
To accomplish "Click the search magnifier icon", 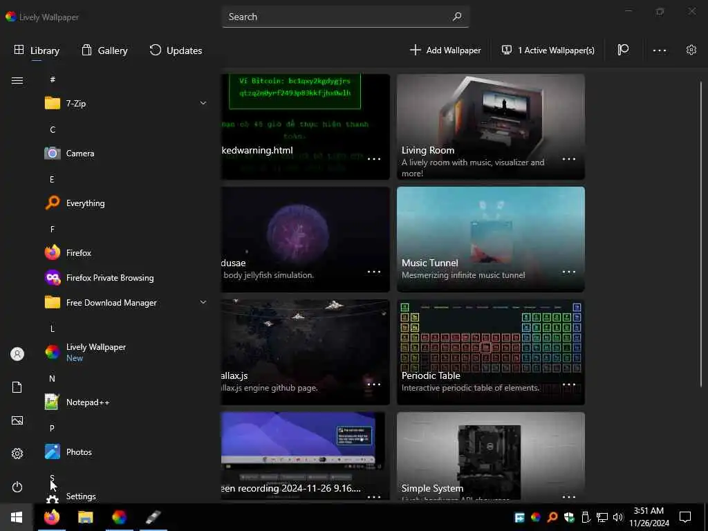I will (457, 17).
